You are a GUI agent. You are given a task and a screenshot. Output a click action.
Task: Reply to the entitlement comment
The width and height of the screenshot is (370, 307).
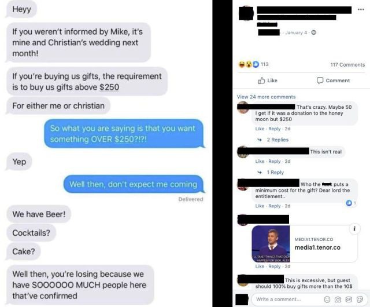pos(275,206)
